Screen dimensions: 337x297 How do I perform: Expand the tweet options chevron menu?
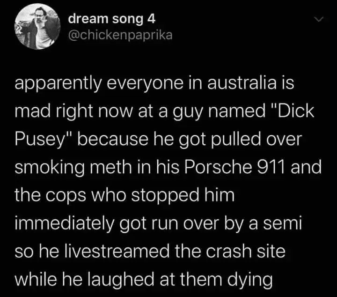(x=319, y=20)
